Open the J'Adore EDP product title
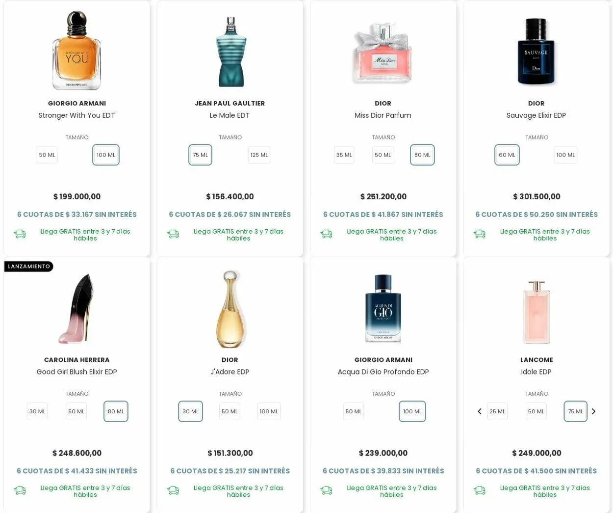Image resolution: width=613 pixels, height=513 pixels. (230, 372)
